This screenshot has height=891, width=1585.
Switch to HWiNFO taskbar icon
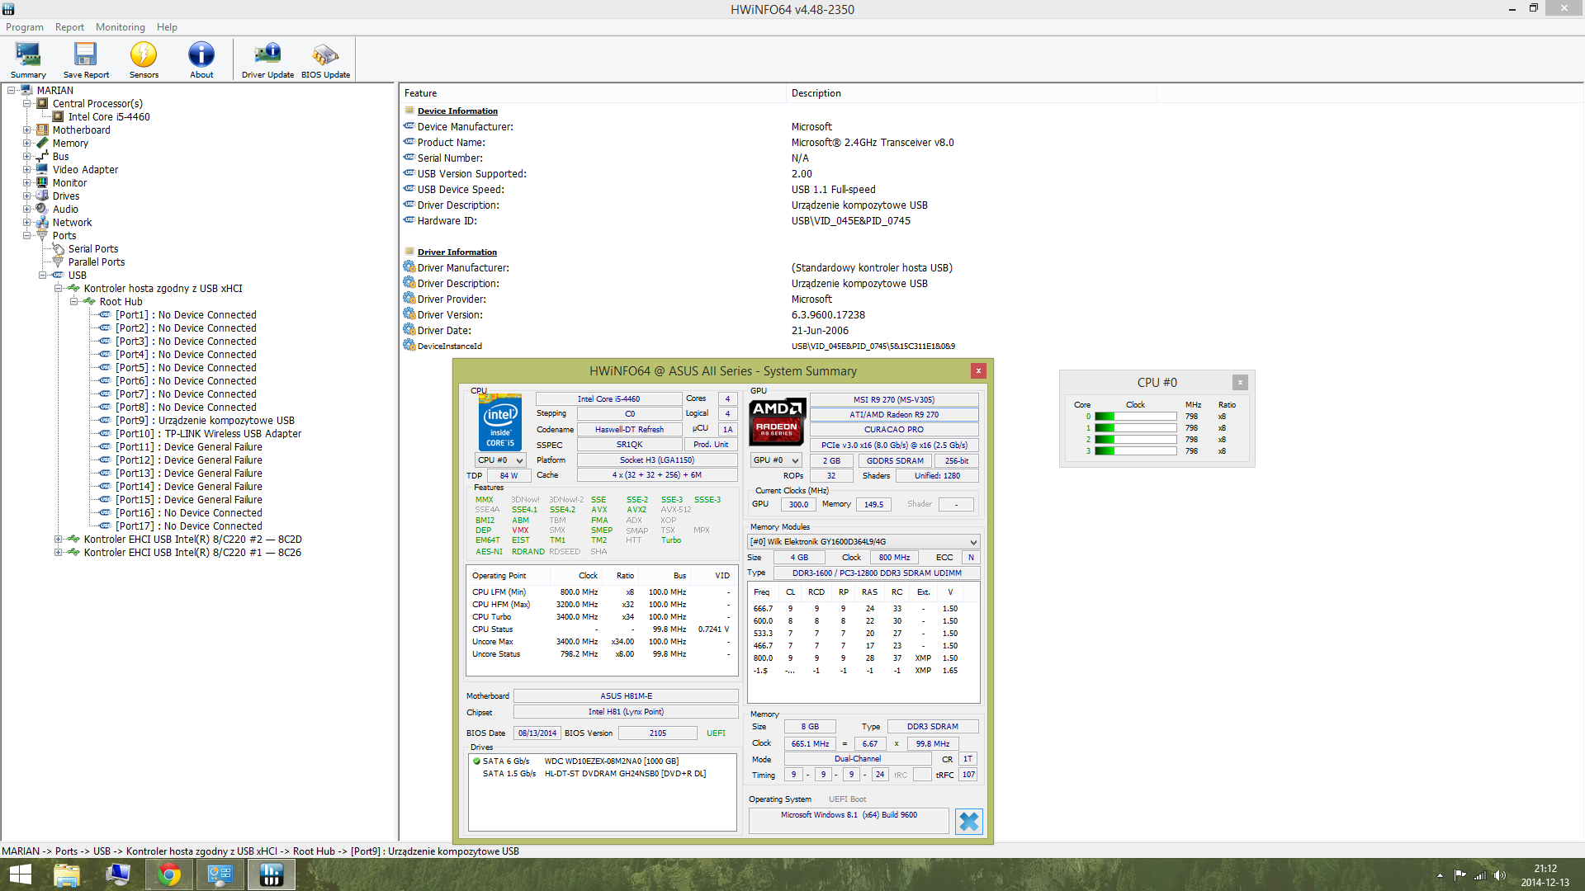pos(272,874)
